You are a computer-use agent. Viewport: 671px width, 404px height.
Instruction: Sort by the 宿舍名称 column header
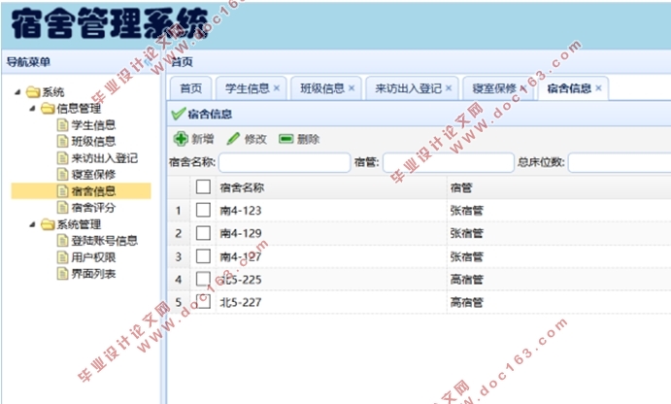(332, 187)
